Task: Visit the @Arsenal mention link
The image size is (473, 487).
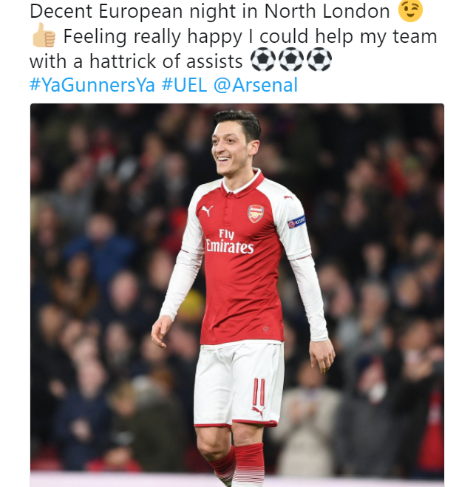Action: tap(255, 85)
